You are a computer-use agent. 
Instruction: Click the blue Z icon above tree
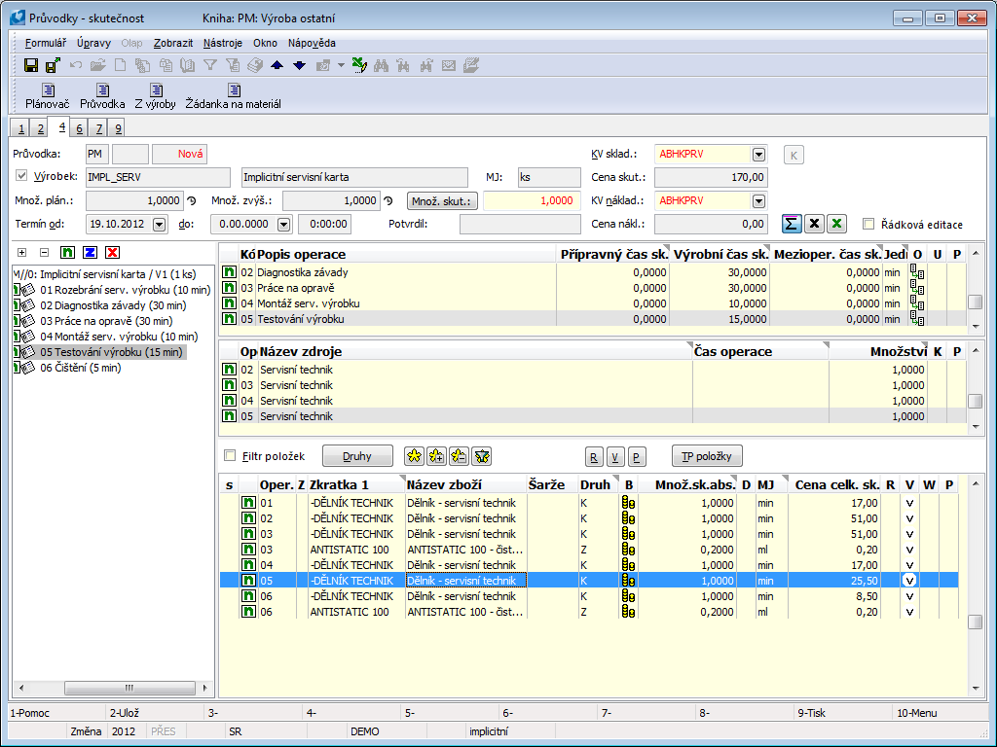(90, 252)
